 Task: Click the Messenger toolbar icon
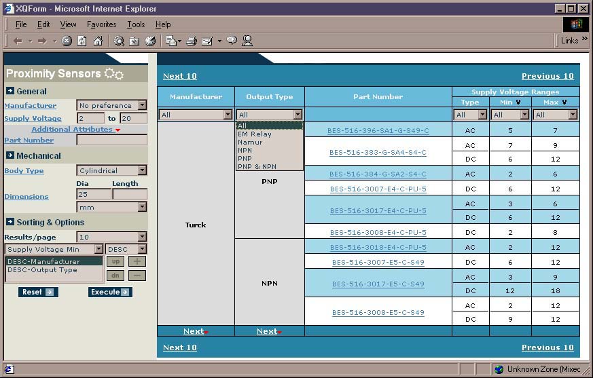(x=247, y=41)
